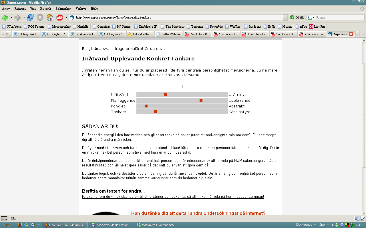Image resolution: width=366 pixels, height=228 pixels.
Task: Click the status bar icon left of Klar
Action: coord(4,219)
